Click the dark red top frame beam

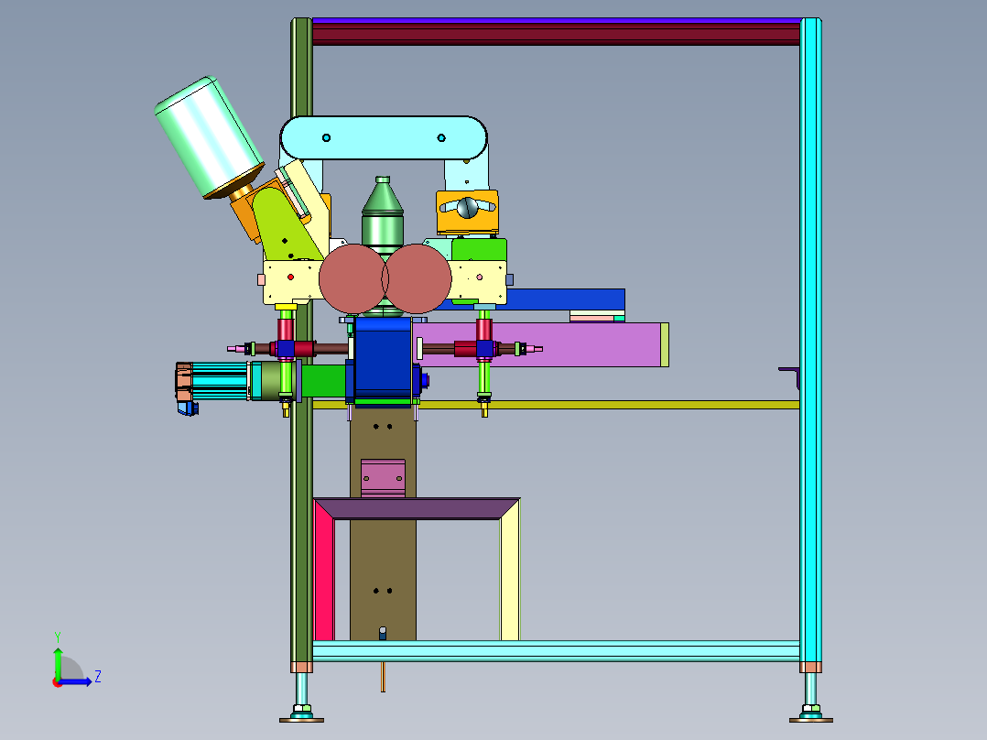click(x=556, y=35)
